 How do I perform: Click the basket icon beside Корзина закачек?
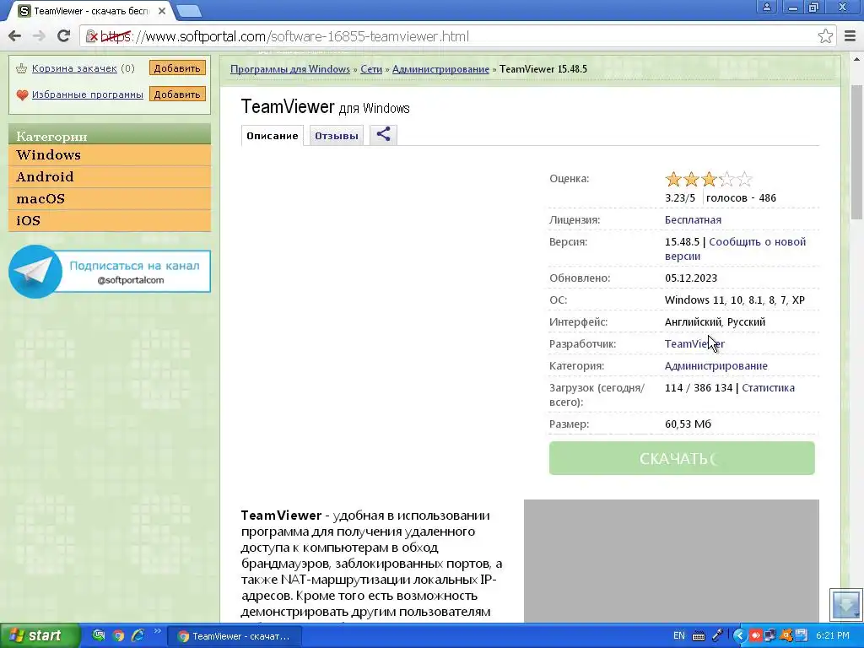[21, 69]
